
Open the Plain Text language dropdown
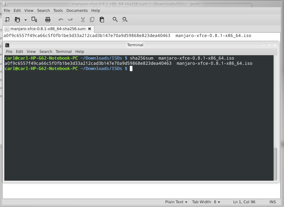click(x=176, y=202)
